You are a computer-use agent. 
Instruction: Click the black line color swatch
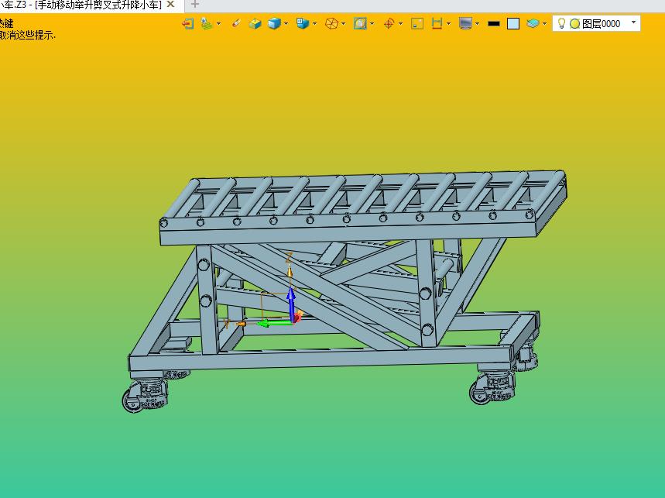tap(494, 24)
